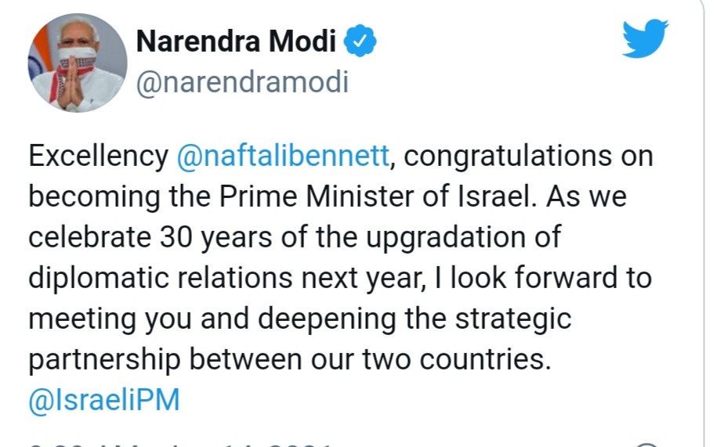The height and width of the screenshot is (447, 724).
Task: Click the cut-off info icon at the bottom right
Action: pos(646,445)
